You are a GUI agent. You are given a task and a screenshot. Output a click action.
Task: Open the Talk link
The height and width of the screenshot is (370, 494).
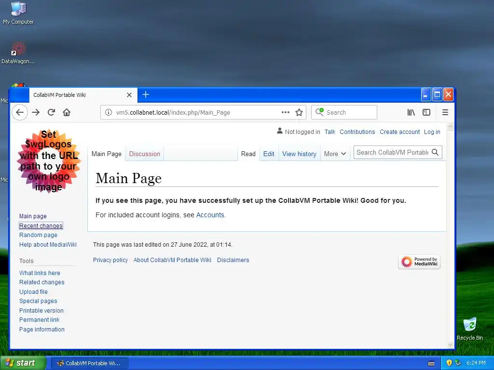[330, 132]
